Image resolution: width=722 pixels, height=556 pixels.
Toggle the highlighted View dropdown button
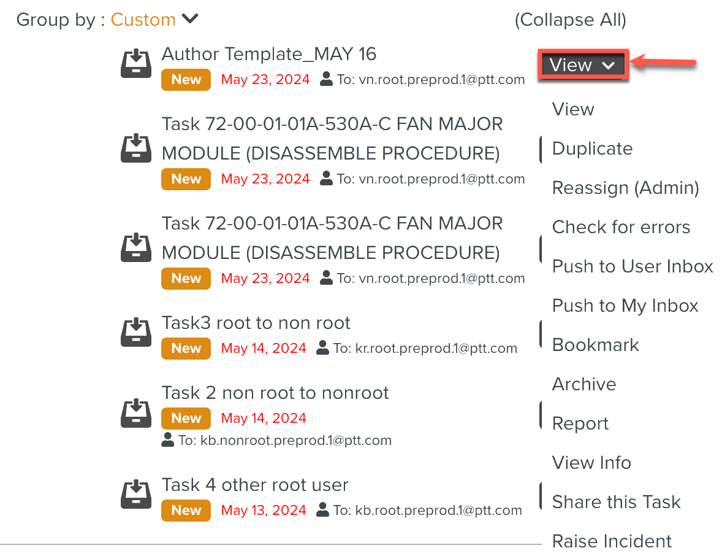click(x=582, y=64)
